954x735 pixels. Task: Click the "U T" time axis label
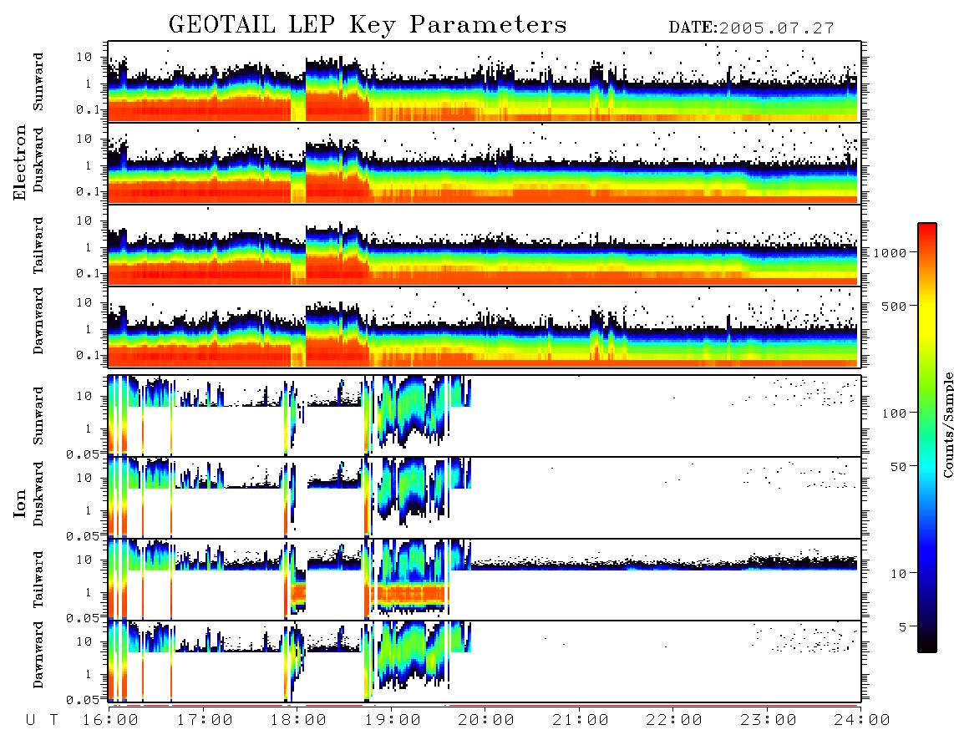(42, 720)
